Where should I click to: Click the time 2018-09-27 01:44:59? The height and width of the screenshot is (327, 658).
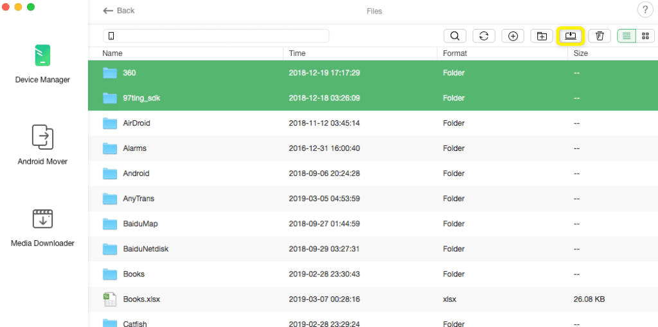click(x=325, y=224)
